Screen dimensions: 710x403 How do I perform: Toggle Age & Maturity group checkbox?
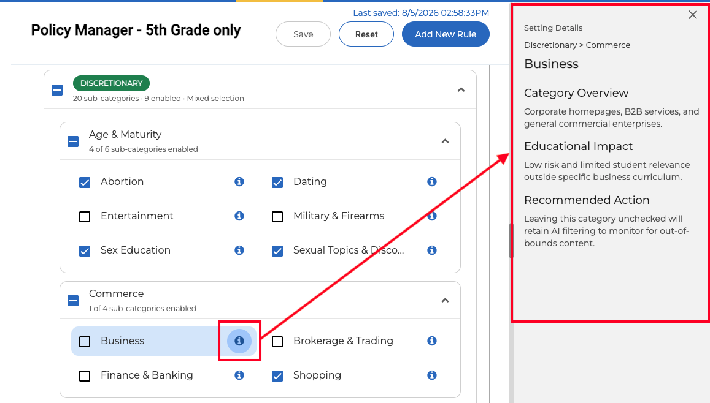point(73,141)
